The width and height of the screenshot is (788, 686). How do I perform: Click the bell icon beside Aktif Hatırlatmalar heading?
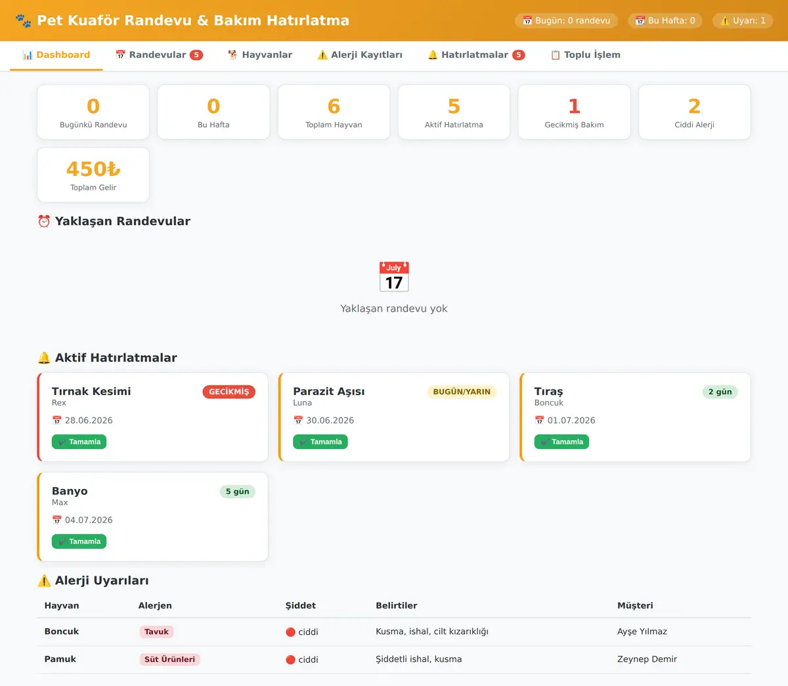44,358
